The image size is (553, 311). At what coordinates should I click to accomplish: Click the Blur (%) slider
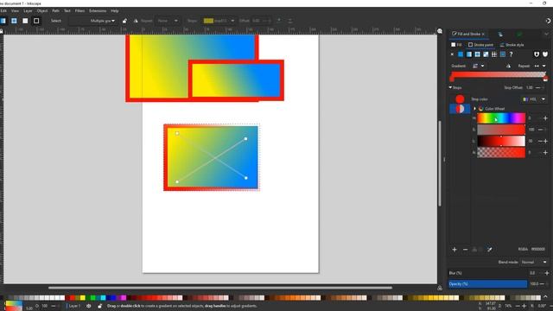[x=487, y=273]
